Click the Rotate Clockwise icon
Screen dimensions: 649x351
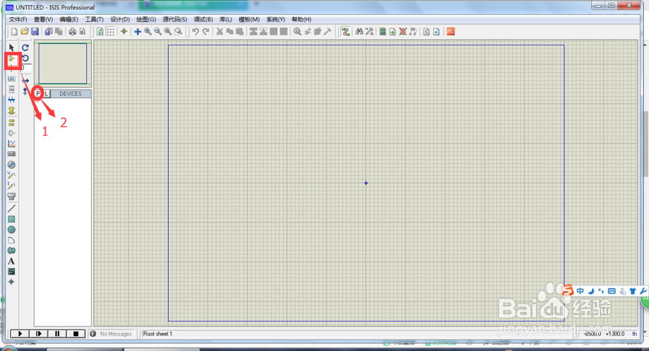(25, 47)
